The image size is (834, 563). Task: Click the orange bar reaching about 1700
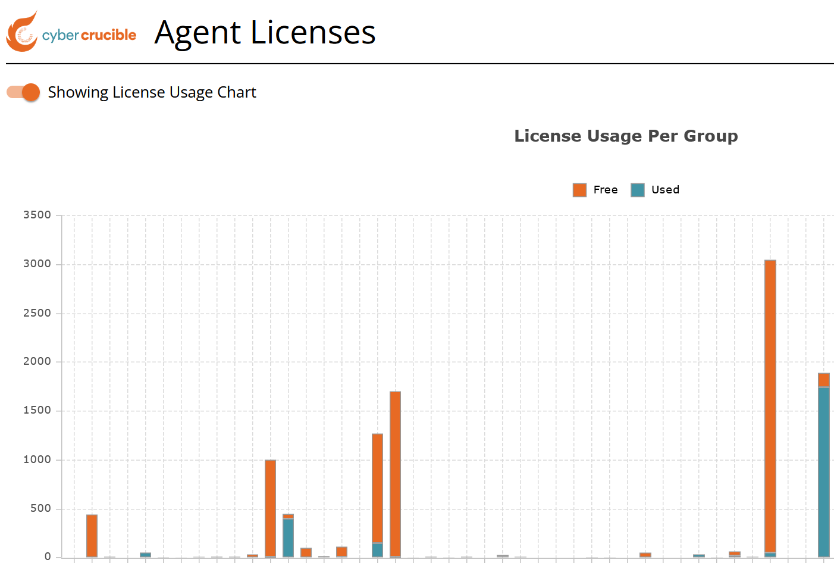coord(396,474)
